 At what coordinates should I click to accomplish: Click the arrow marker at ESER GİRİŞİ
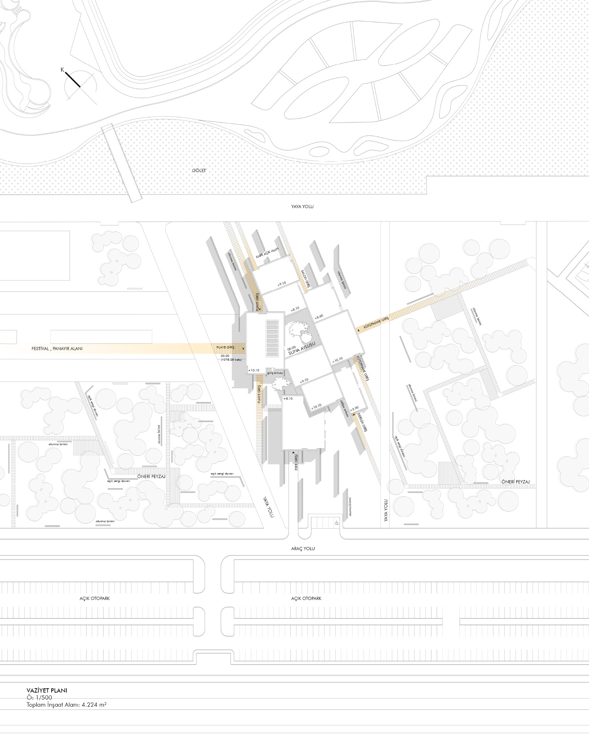click(x=293, y=452)
